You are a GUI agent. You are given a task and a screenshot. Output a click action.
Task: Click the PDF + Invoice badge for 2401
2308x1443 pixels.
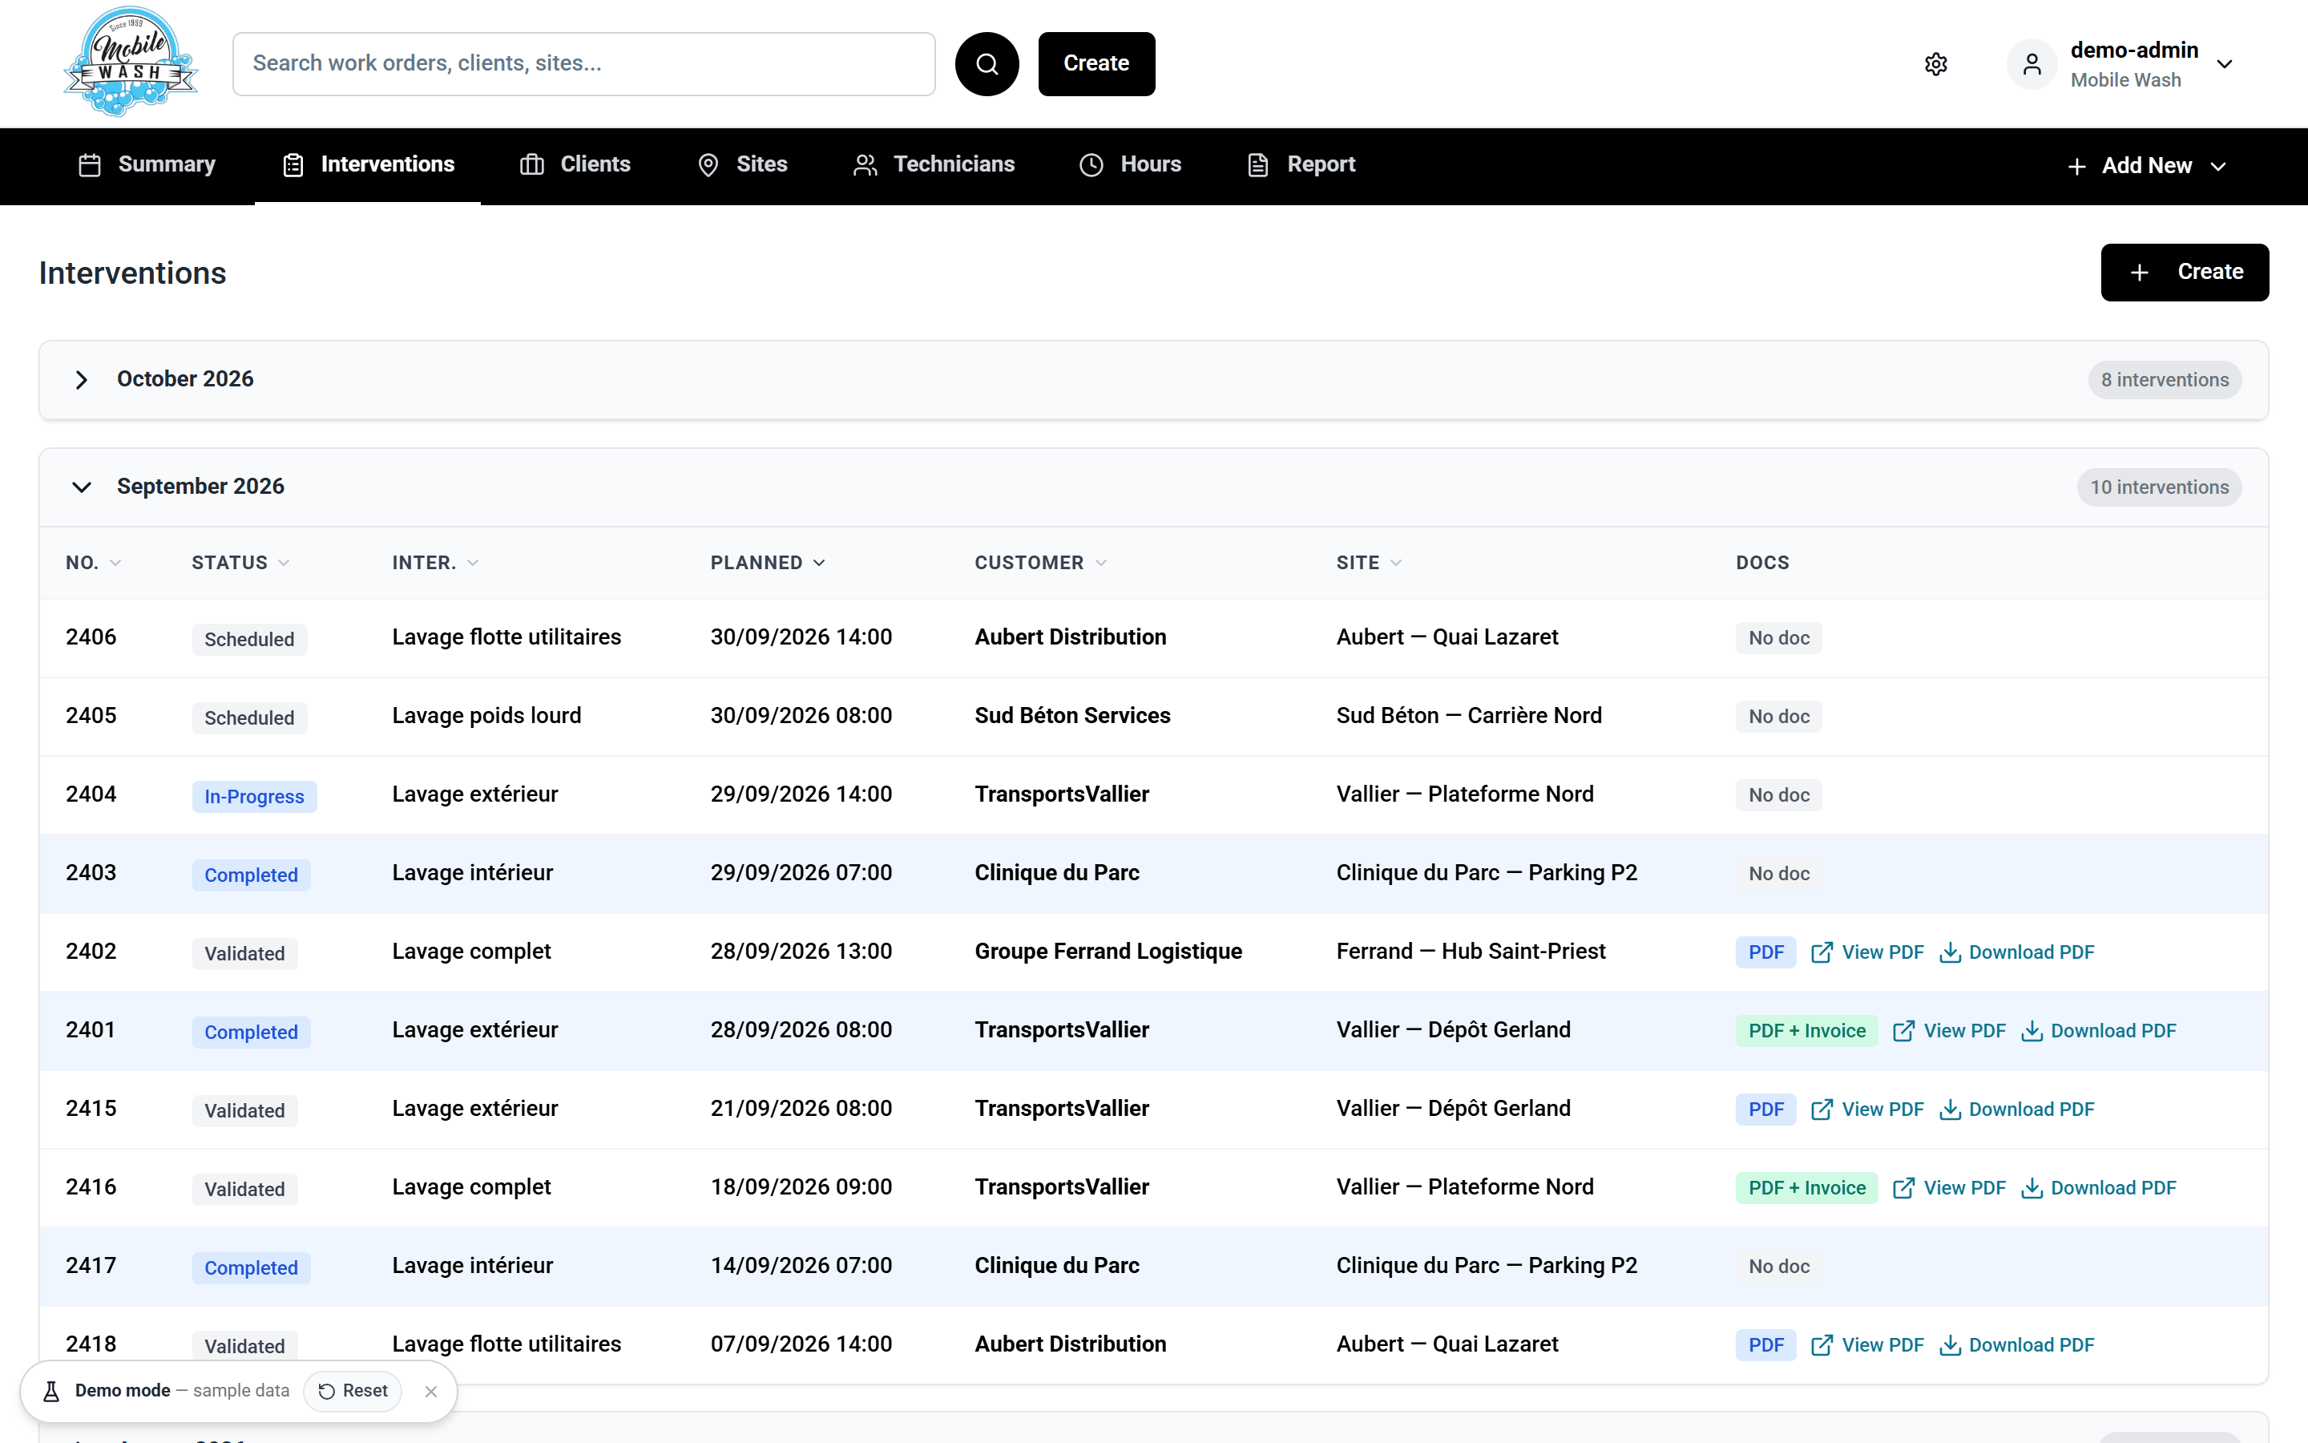tap(1806, 1031)
